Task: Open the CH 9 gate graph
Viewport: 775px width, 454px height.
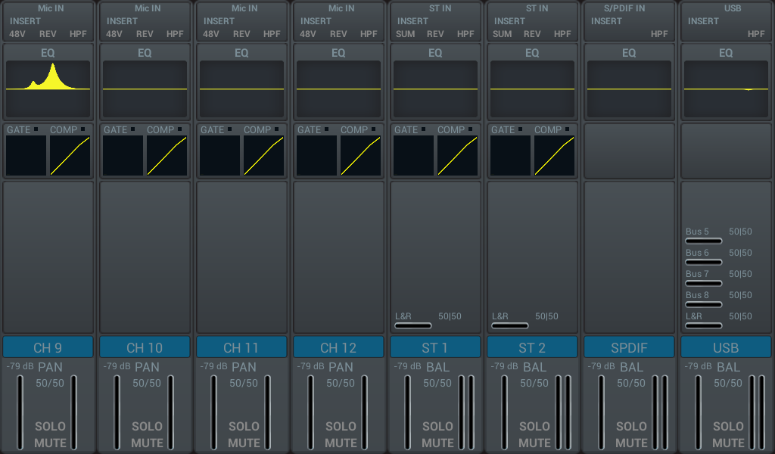Action: point(26,156)
